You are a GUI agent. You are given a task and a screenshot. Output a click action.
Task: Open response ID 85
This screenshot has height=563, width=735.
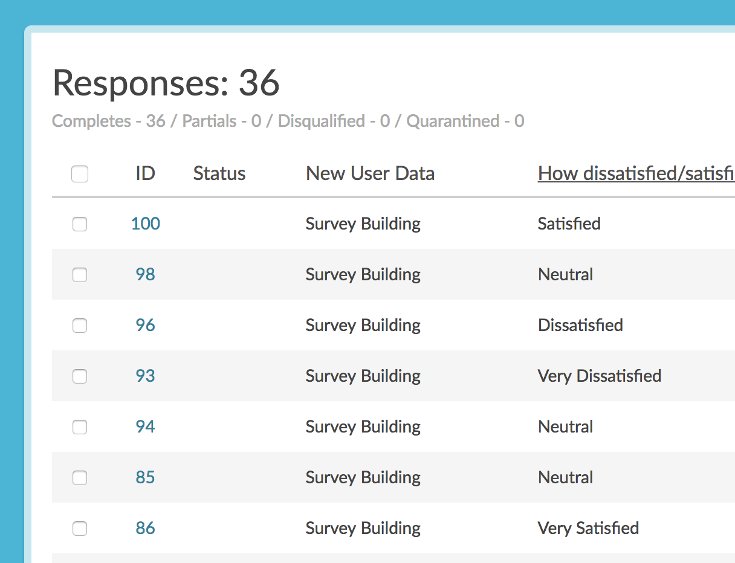pyautogui.click(x=146, y=477)
